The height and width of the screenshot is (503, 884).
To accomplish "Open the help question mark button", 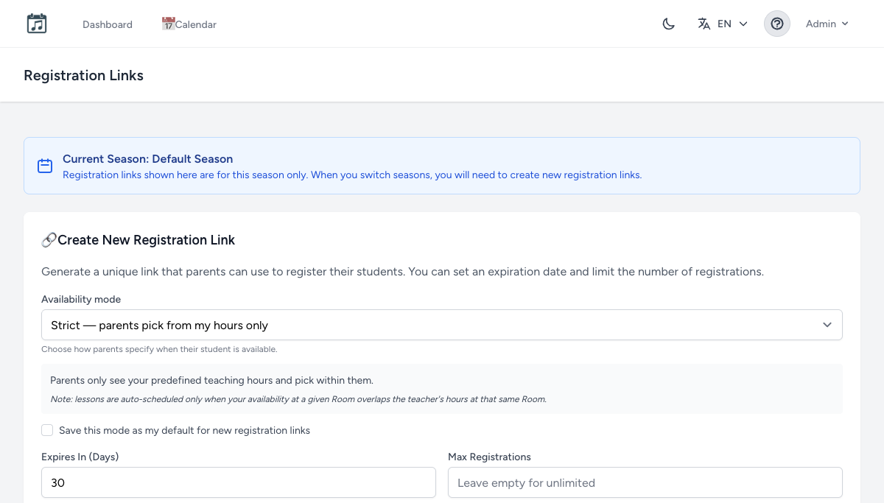I will (777, 24).
